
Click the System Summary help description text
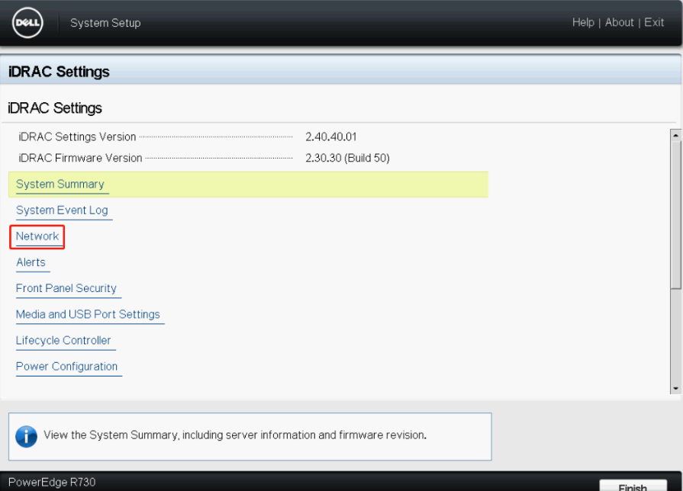tap(235, 435)
